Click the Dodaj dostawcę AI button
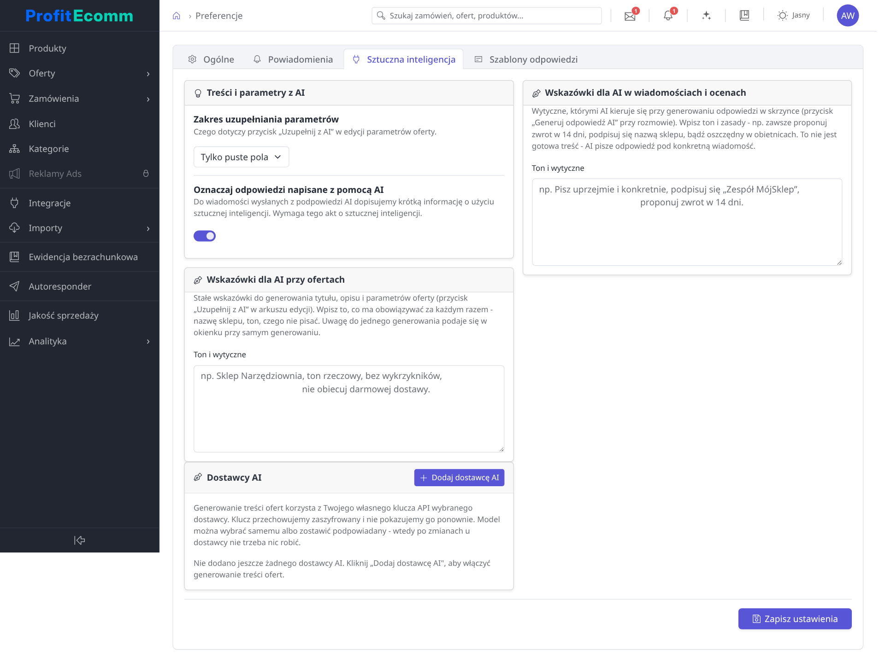 (x=459, y=478)
